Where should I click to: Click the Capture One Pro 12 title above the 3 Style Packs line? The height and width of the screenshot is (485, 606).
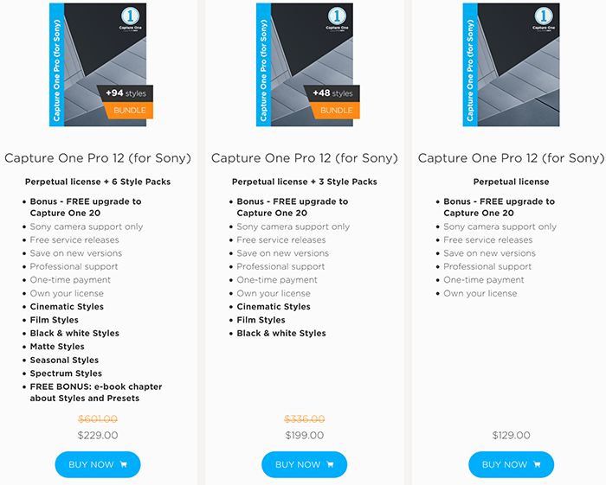pyautogui.click(x=305, y=158)
